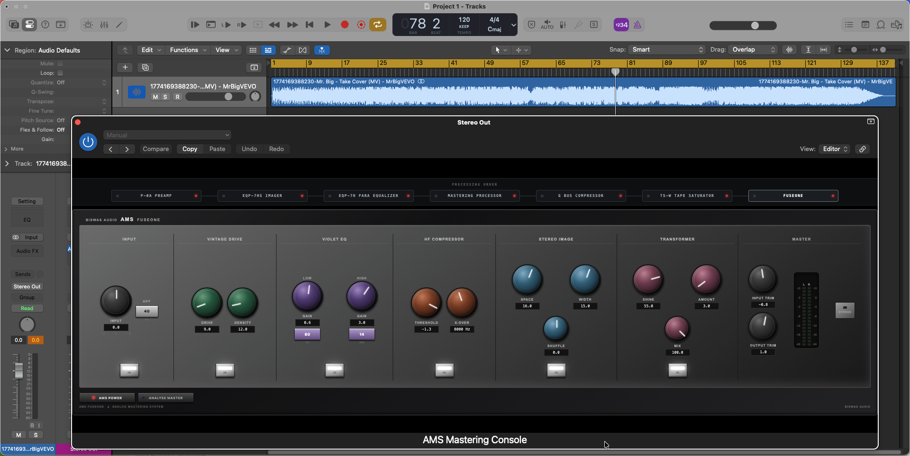Open the View Editor dropdown
Screen dimensions: 910x456
835,149
